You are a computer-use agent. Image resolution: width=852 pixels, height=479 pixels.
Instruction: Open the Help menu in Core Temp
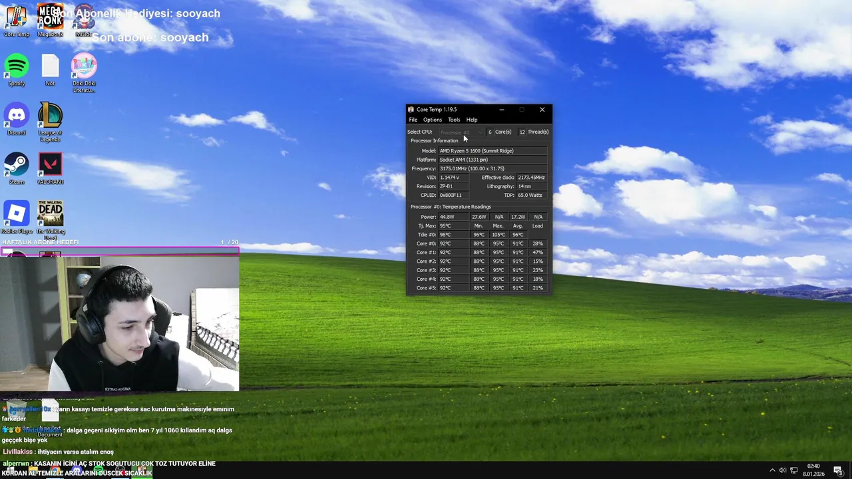[x=471, y=120]
